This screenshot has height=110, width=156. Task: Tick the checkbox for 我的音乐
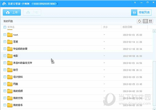point(5,105)
